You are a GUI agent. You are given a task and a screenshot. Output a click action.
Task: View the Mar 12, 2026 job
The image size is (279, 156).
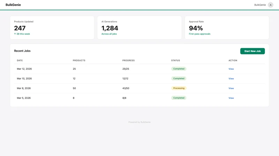[231, 69]
